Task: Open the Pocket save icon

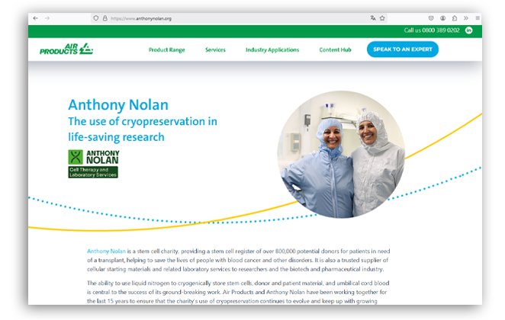Action: click(431, 18)
